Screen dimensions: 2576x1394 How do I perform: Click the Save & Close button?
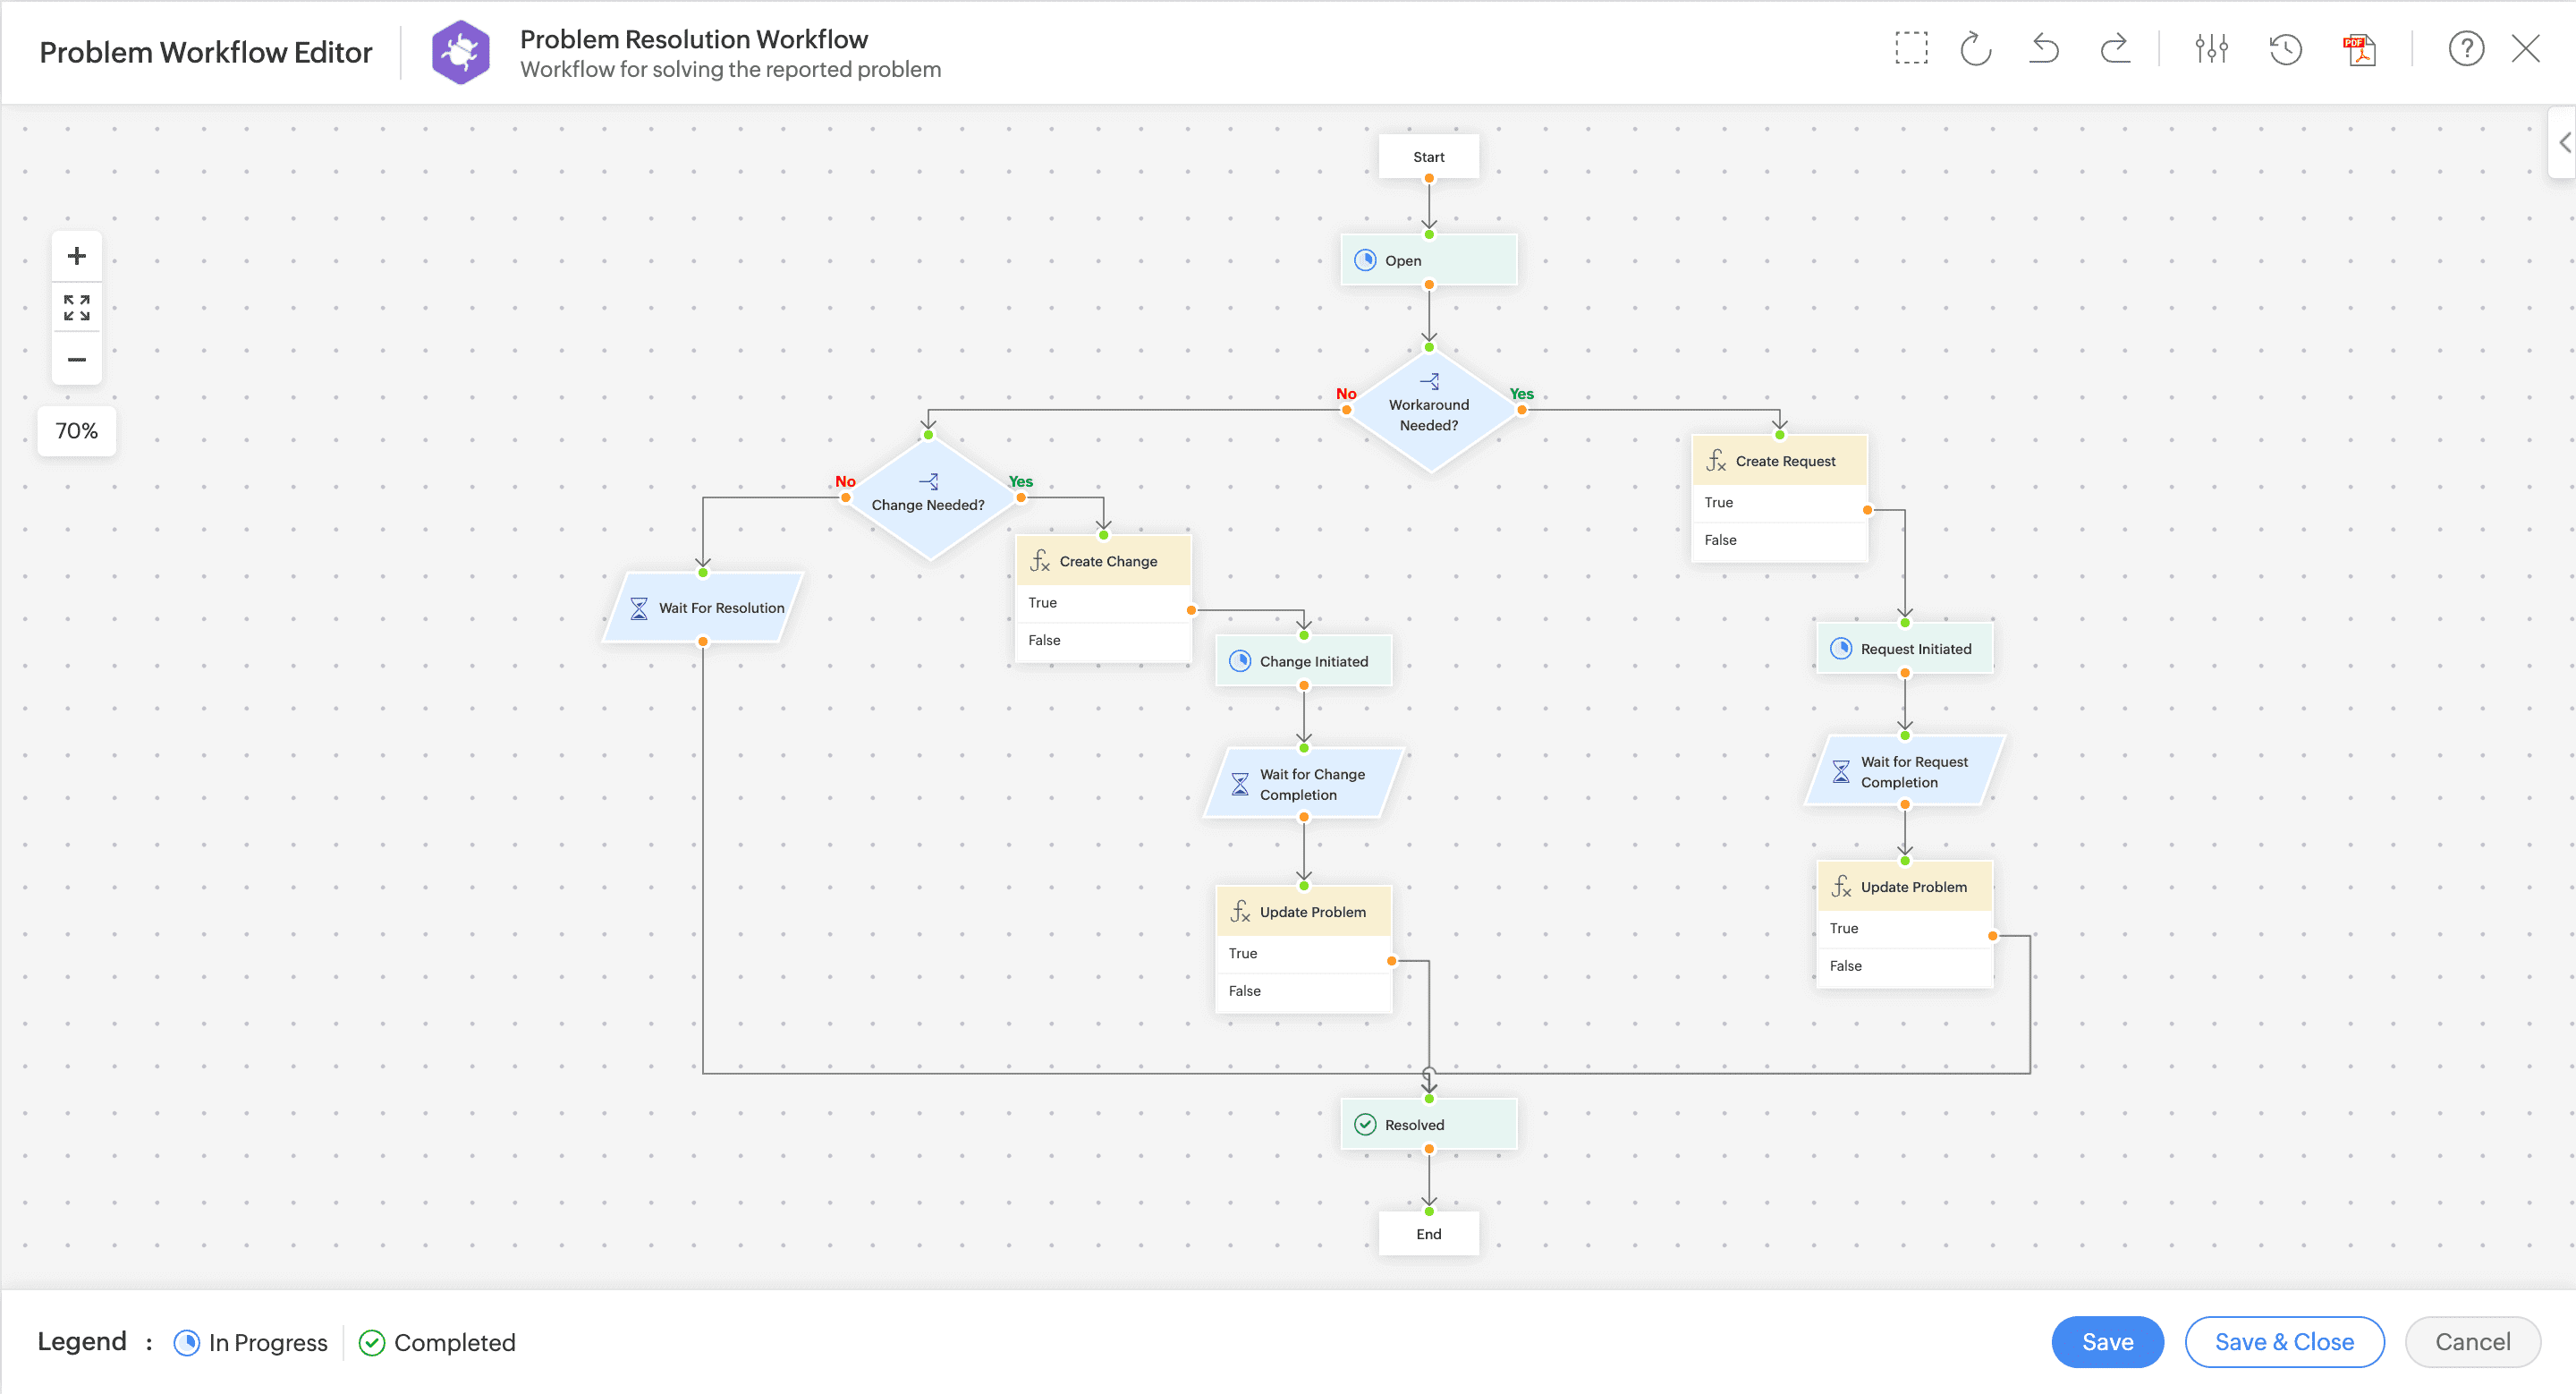coord(2283,1342)
